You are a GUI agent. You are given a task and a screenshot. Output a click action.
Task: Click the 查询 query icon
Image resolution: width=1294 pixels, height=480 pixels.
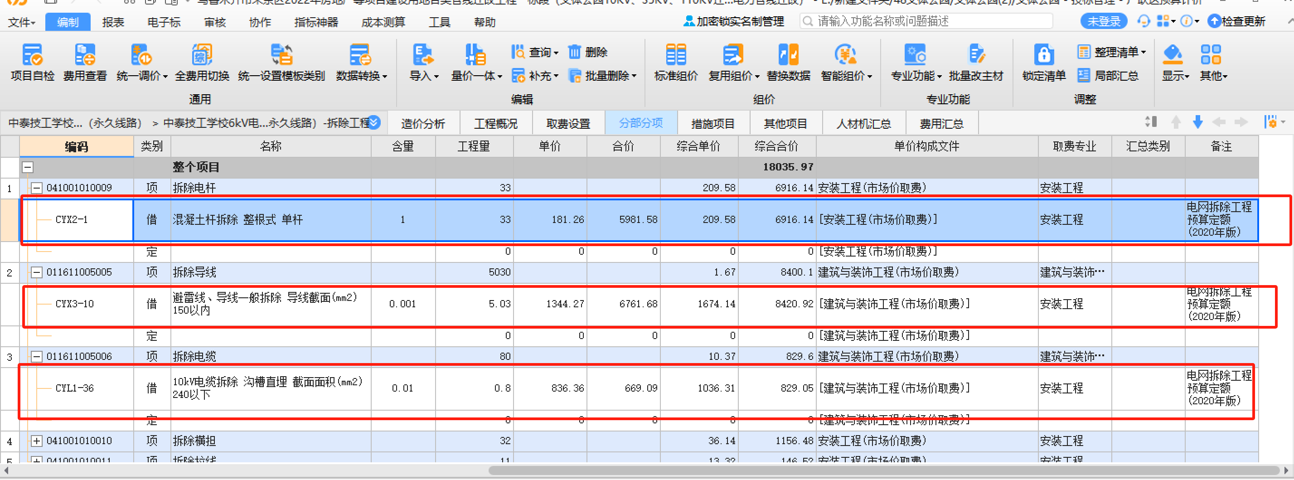click(x=518, y=52)
